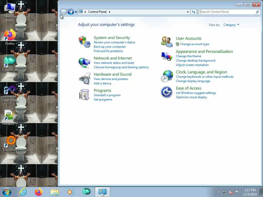The height and width of the screenshot is (197, 263).
Task: Open Windows Explorer folder on taskbar
Action: (x=55, y=192)
